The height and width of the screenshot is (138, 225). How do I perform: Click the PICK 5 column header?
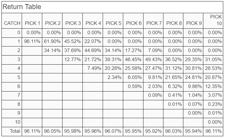[x=114, y=23]
